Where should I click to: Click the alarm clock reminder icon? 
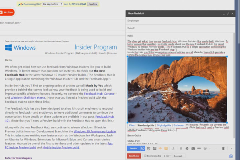(148, 148)
